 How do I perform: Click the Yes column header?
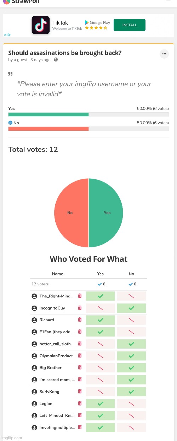[101, 274]
